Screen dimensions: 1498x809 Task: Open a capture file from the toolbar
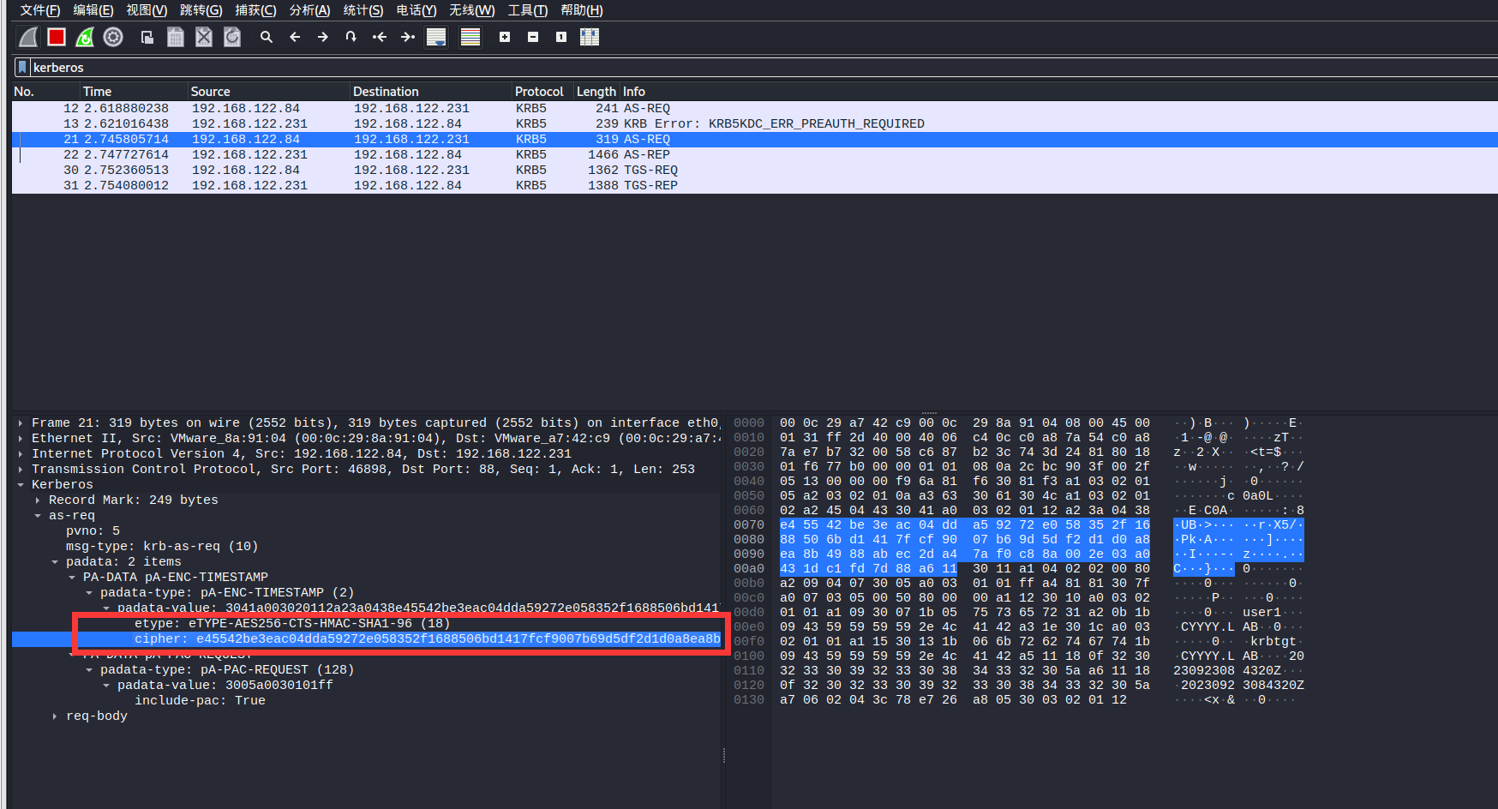tap(147, 37)
